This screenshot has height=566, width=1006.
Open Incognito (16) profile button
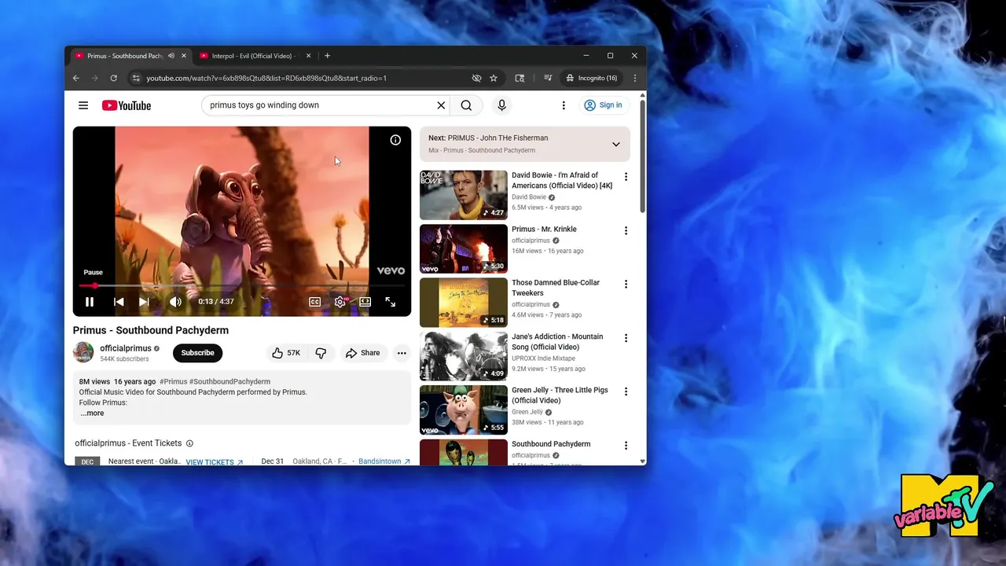592,78
